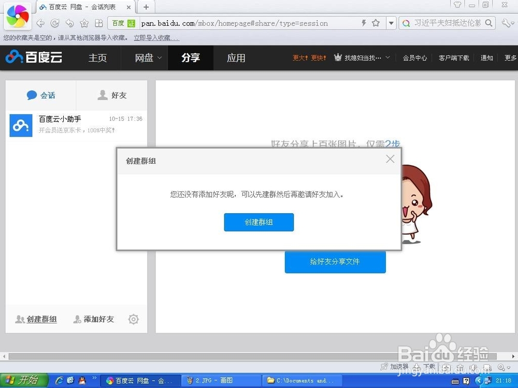Click the 创建群组 icon at sidebar bottom
518x388 pixels.
coord(20,319)
